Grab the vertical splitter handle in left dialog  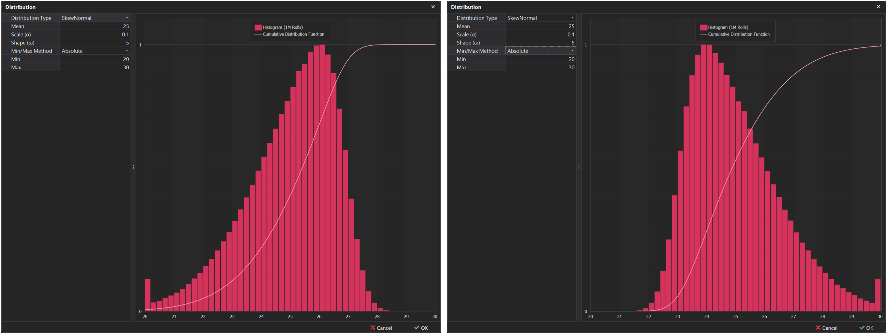coord(133,167)
